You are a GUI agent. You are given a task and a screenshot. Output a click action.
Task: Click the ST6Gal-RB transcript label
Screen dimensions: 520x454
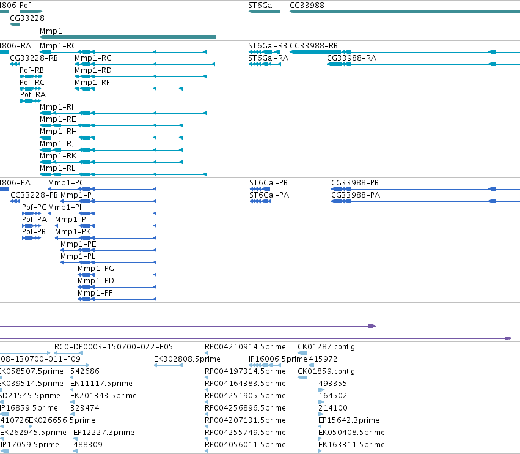coord(268,46)
